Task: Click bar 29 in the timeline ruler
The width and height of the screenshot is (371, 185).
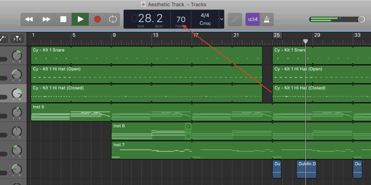Action: pos(317,35)
